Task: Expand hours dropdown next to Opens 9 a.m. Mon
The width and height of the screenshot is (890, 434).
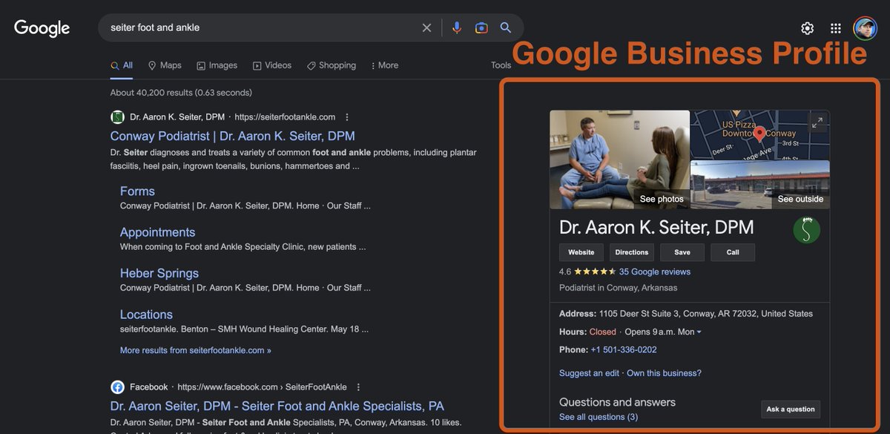Action: point(699,332)
